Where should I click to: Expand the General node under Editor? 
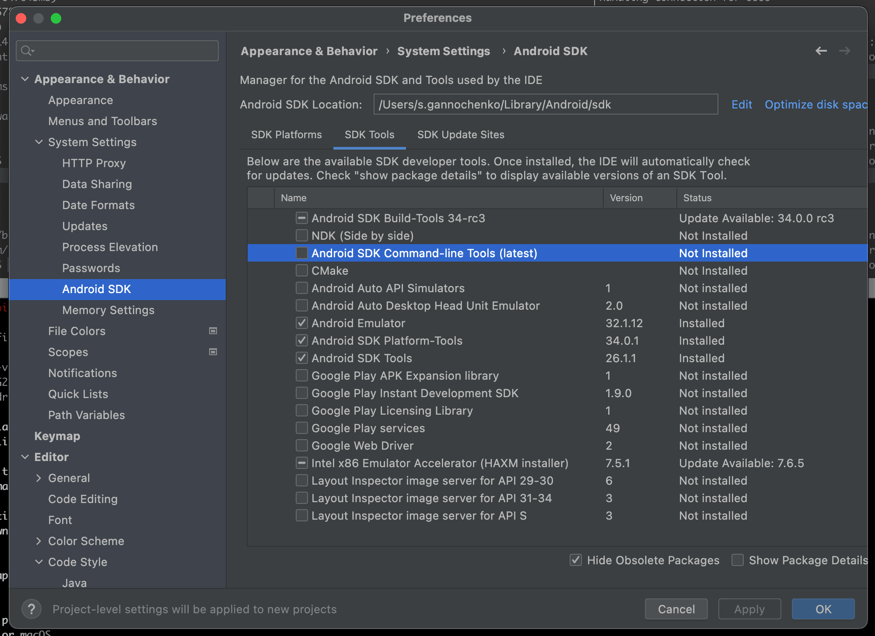click(x=39, y=478)
